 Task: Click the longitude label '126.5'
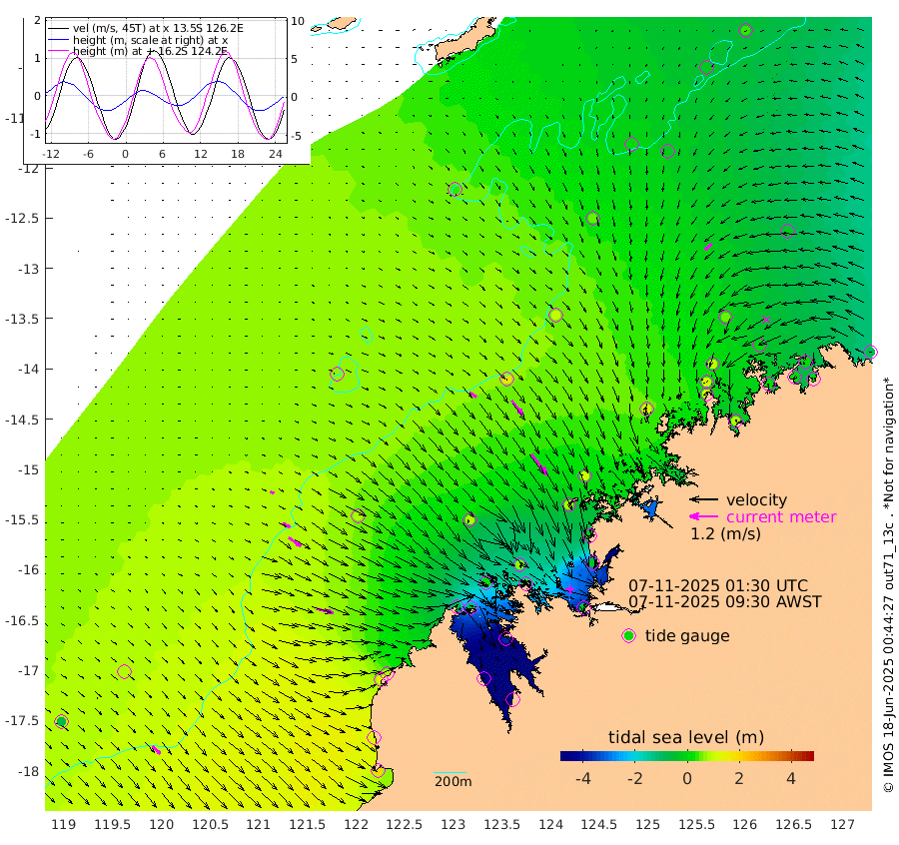coord(793,825)
